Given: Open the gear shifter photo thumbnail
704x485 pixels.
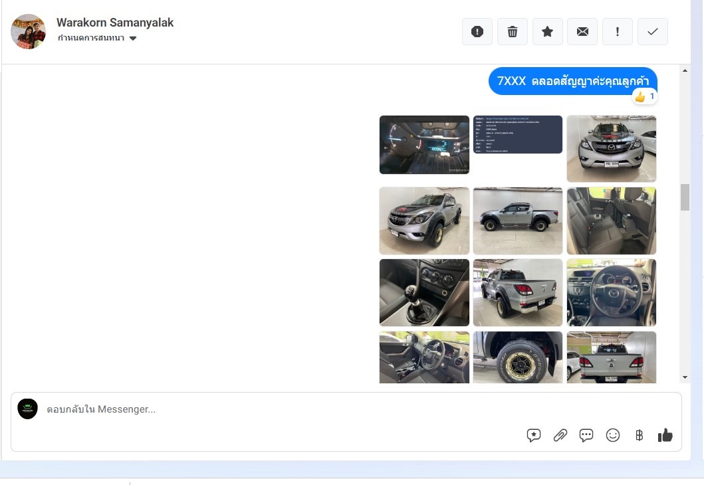Looking at the screenshot, I should [424, 293].
